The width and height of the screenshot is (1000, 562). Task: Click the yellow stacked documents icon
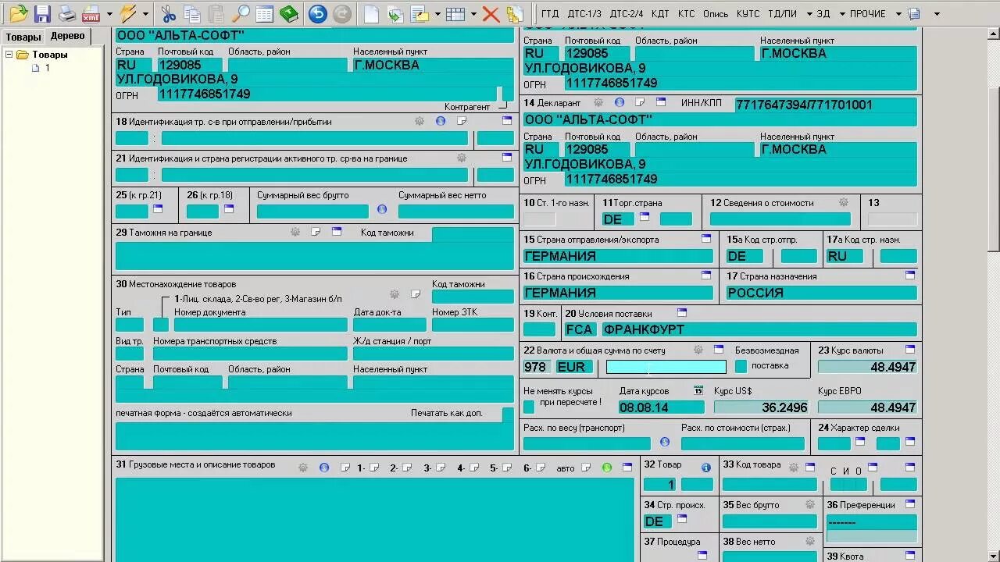(514, 13)
